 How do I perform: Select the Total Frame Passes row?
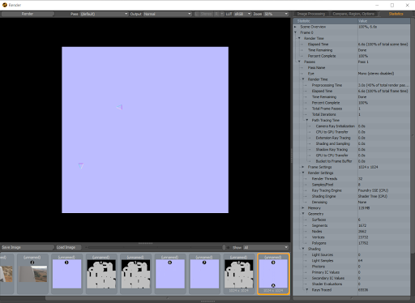[x=352, y=109]
